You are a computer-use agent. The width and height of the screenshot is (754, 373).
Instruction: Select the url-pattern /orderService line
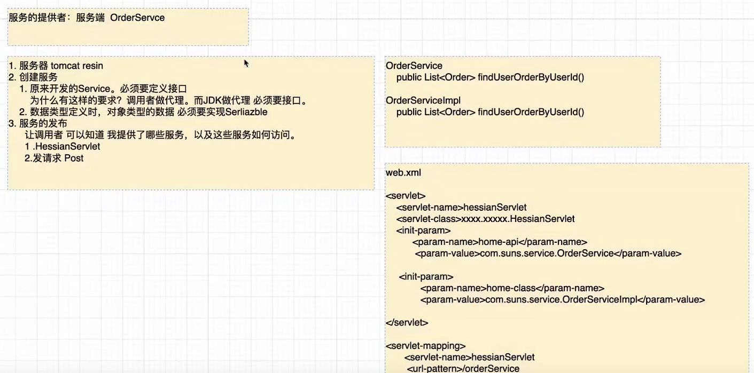pyautogui.click(x=463, y=368)
